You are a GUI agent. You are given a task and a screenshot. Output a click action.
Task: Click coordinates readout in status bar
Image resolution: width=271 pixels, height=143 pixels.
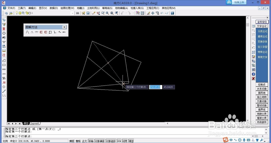(43, 141)
